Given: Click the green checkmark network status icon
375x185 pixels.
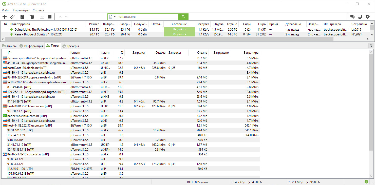Looking at the screenshot, I should tap(366, 182).
